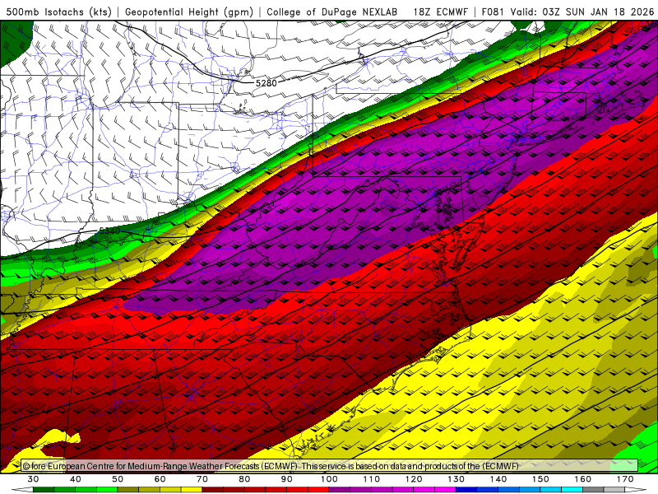Click the 30 value on the color scale

[33, 479]
